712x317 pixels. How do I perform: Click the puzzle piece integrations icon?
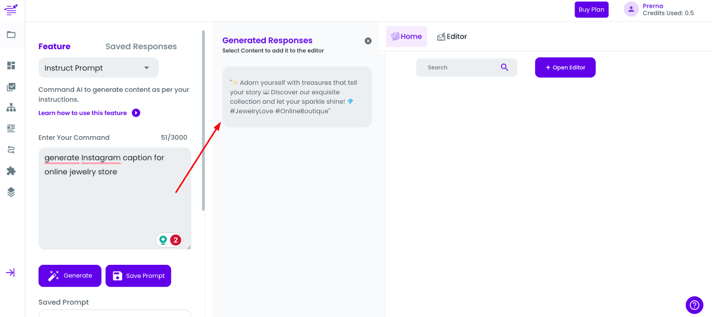(x=11, y=171)
